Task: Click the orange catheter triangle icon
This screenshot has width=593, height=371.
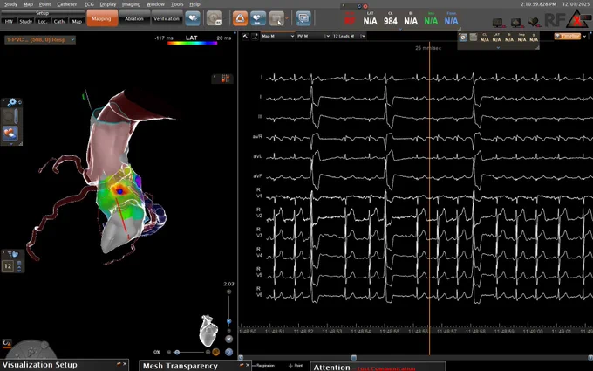Action: [x=240, y=18]
